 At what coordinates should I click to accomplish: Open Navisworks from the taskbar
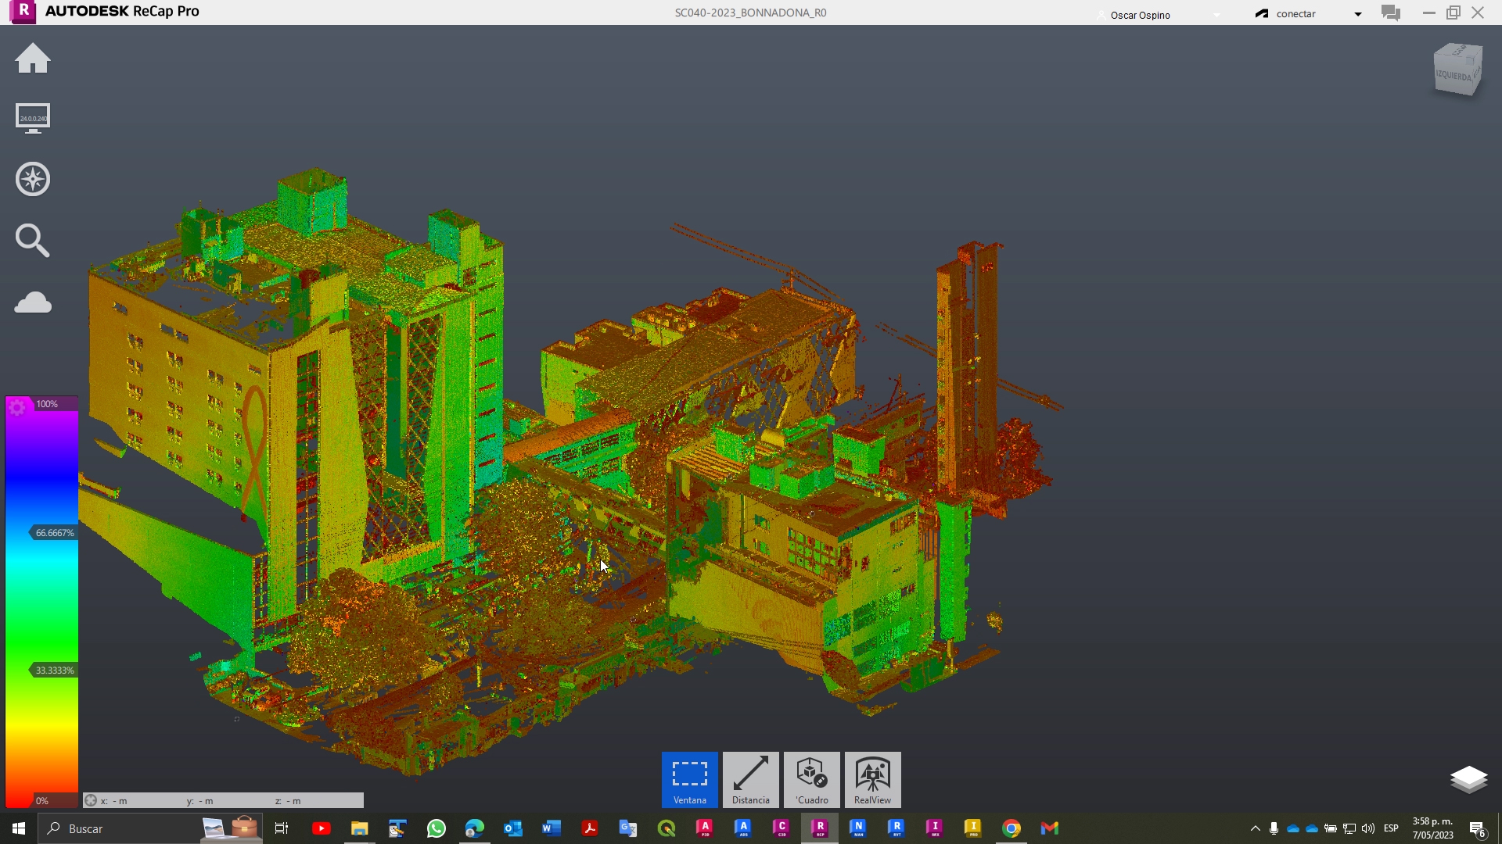(857, 828)
